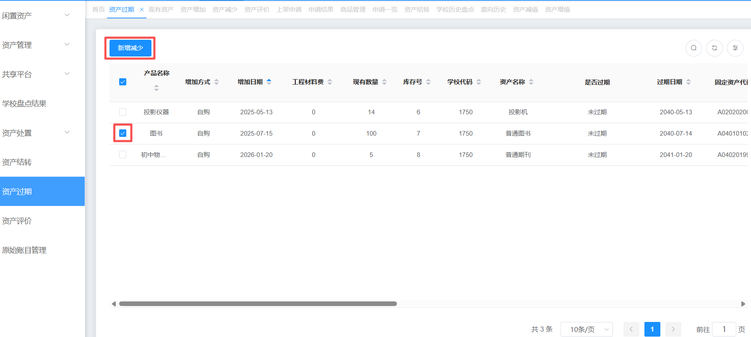
Task: Go to next page arrow
Action: pos(673,329)
